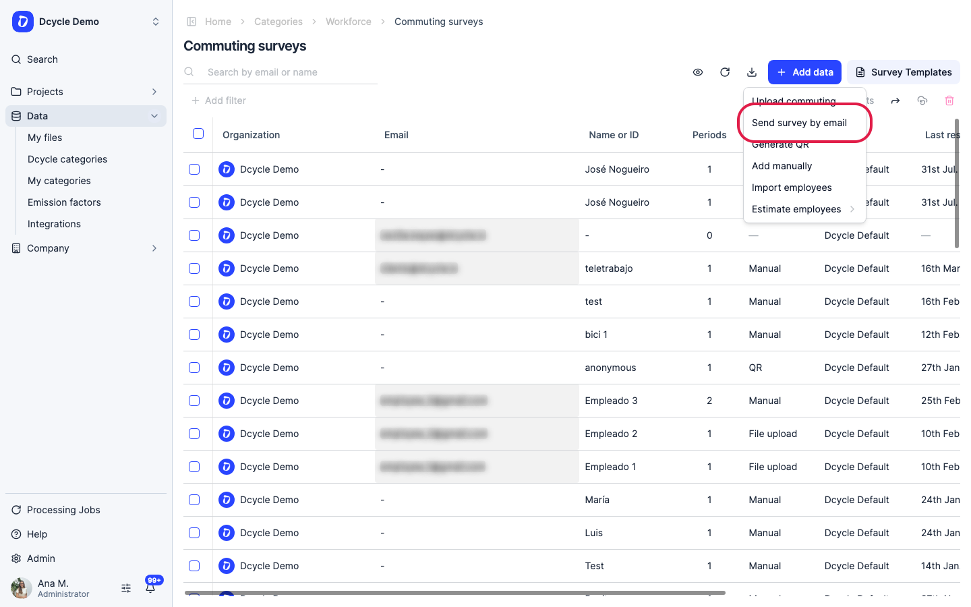Collapse the Data section chevron

pyautogui.click(x=154, y=116)
